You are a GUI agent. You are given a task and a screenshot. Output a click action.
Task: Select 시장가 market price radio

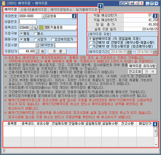[35, 40]
